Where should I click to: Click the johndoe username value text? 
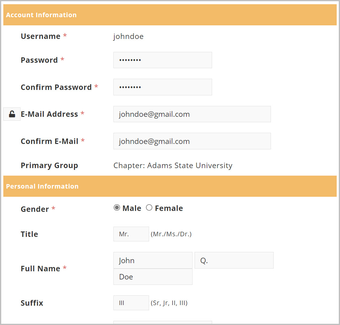(128, 37)
